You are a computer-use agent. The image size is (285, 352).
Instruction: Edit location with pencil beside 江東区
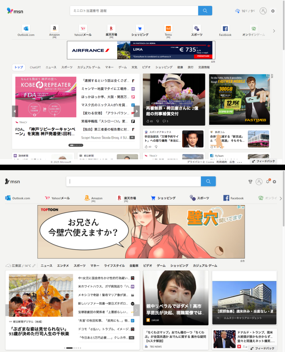[34, 266]
